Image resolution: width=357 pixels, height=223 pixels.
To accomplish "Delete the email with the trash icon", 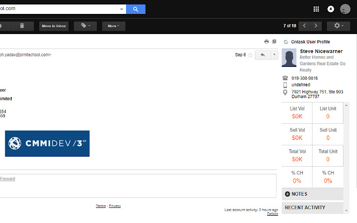I will click(22, 26).
